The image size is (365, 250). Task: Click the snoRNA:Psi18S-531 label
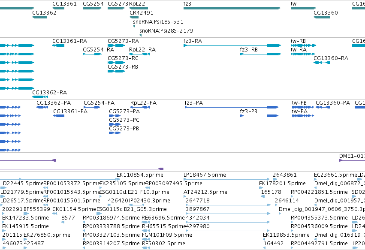coord(158,21)
